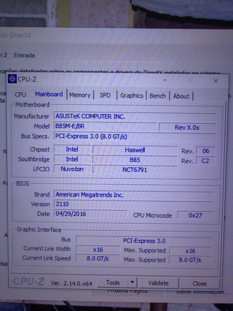Image resolution: width=233 pixels, height=311 pixels.
Task: Click the PCI-Express 3.0 (8.0 GT/s) bus specs
Action: (x=135, y=136)
